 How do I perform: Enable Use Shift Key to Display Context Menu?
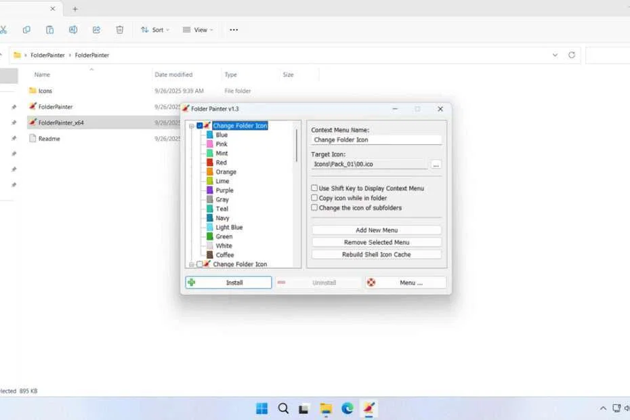click(314, 188)
